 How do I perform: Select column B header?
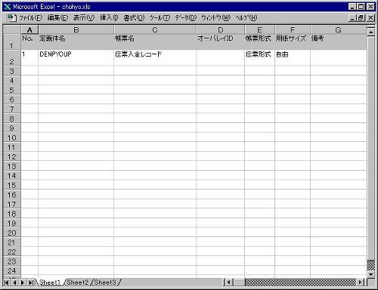click(76, 30)
